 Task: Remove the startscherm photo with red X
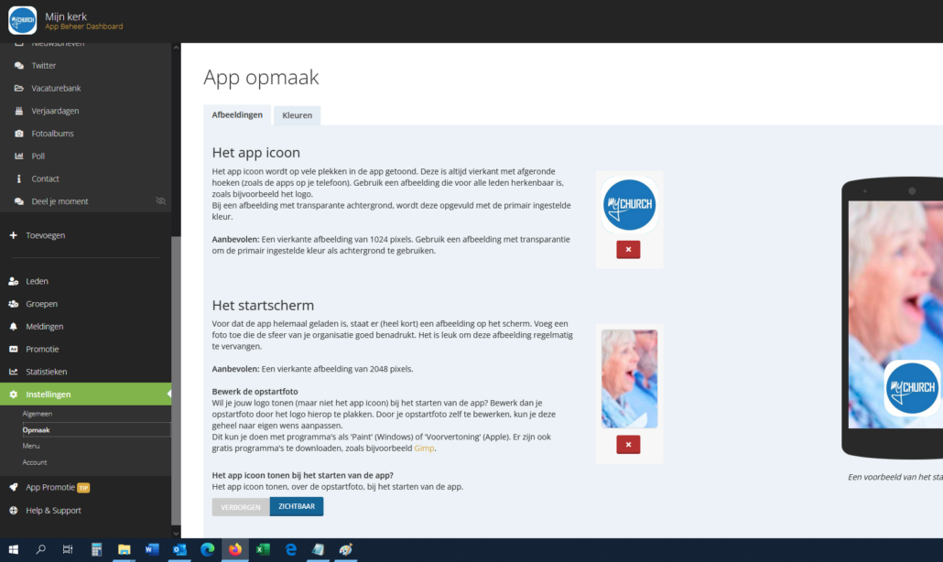pos(628,445)
